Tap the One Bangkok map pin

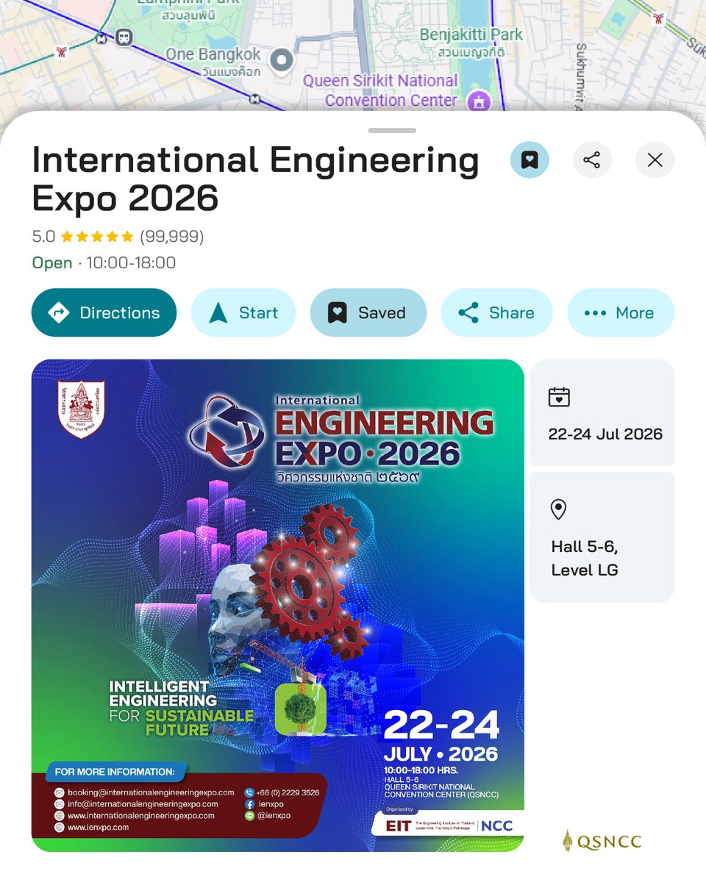pyautogui.click(x=280, y=61)
